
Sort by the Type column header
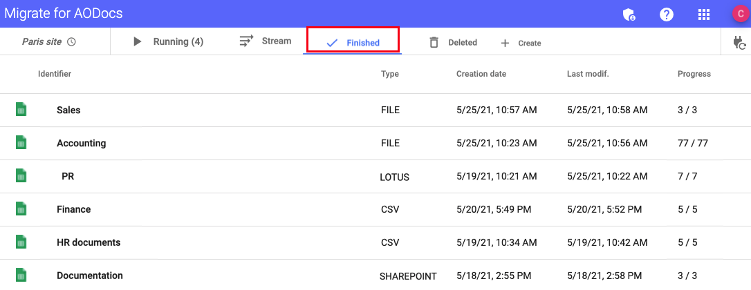[x=390, y=74]
